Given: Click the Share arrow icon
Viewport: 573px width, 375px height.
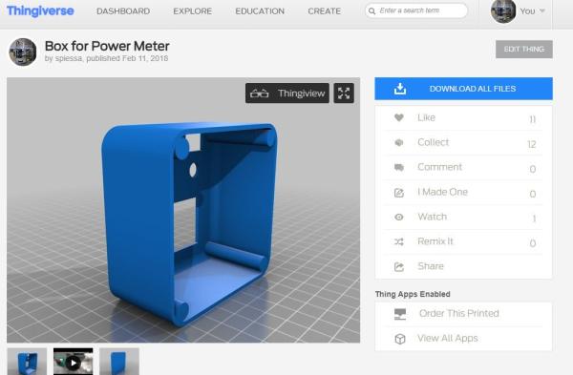Looking at the screenshot, I should [399, 267].
